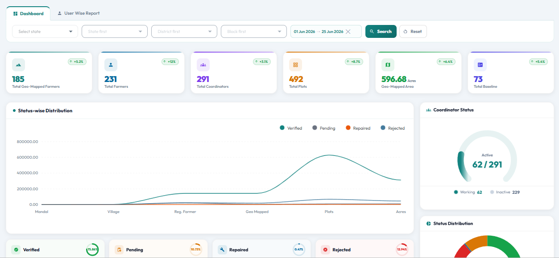Click the Geo Mapped axis label
Image resolution: width=559 pixels, height=258 pixels.
[x=257, y=212]
